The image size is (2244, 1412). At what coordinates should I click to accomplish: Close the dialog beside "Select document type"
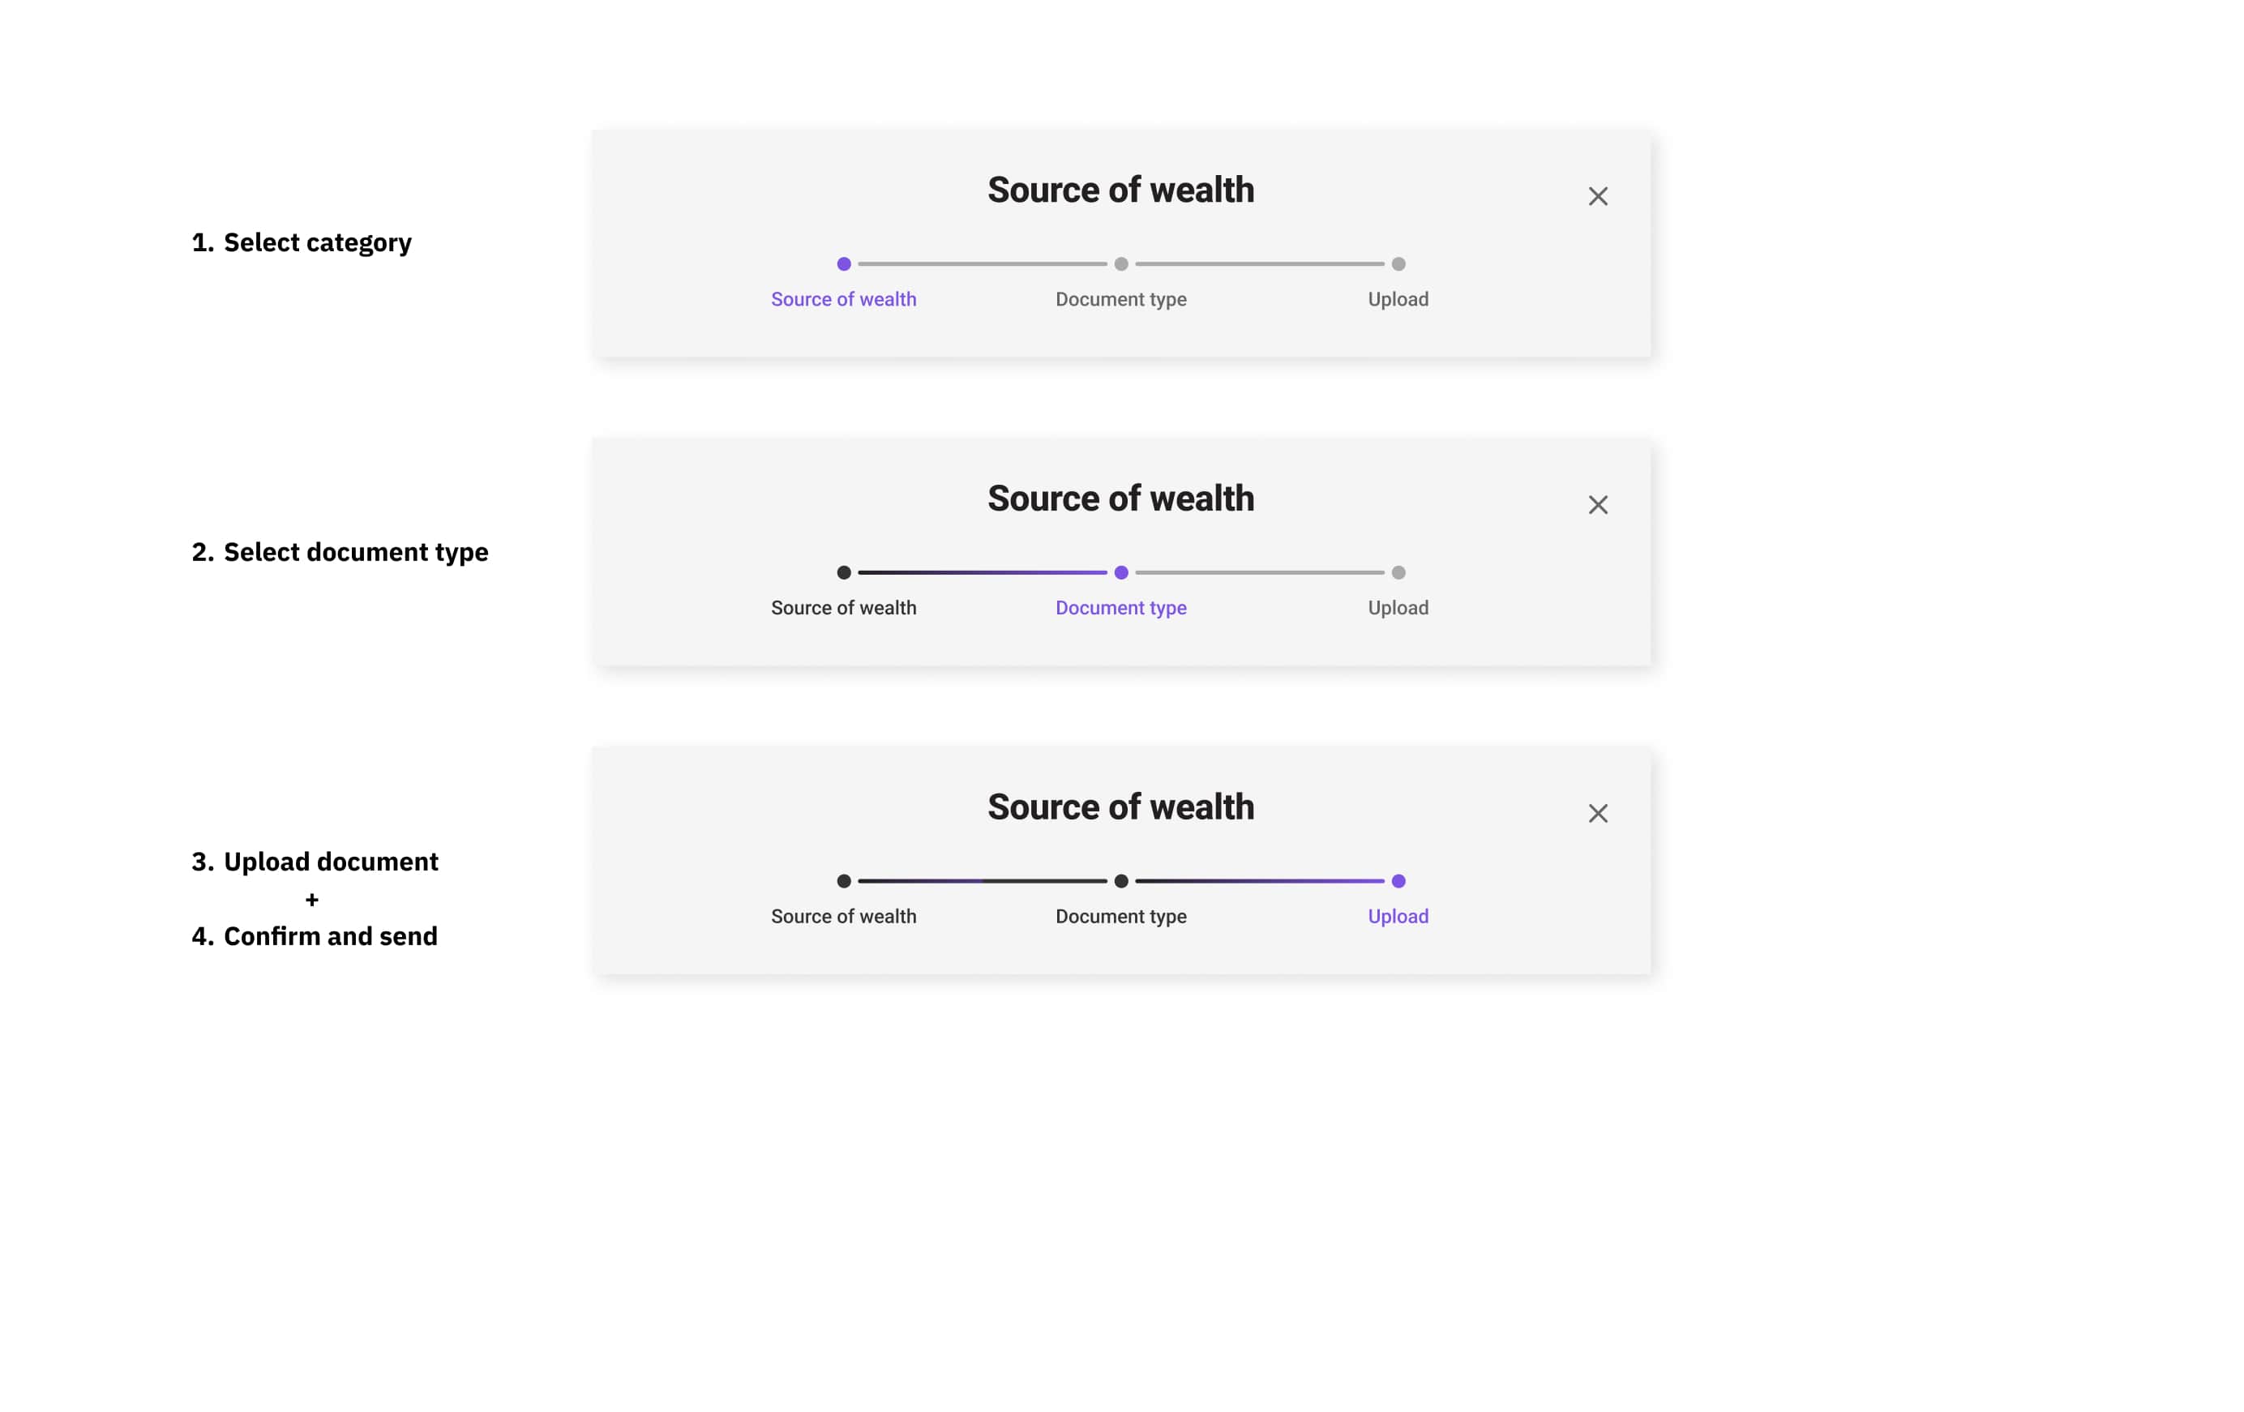click(1597, 505)
